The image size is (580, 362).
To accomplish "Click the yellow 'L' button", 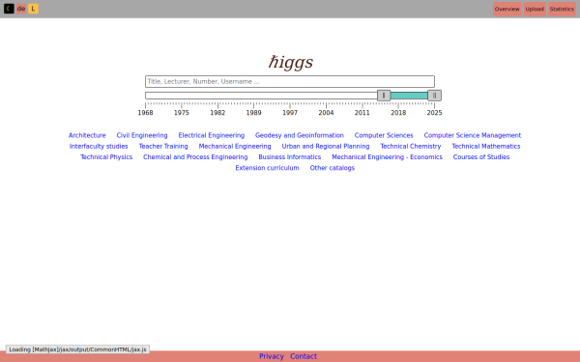I will click(x=33, y=9).
